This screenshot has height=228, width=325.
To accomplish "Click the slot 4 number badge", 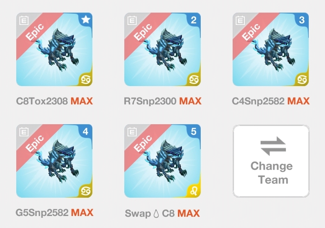I will (x=86, y=131).
